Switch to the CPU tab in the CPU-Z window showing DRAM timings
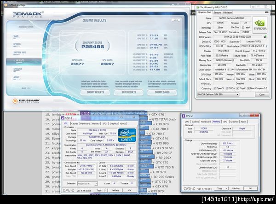276x204 pixels. [x=187, y=122]
